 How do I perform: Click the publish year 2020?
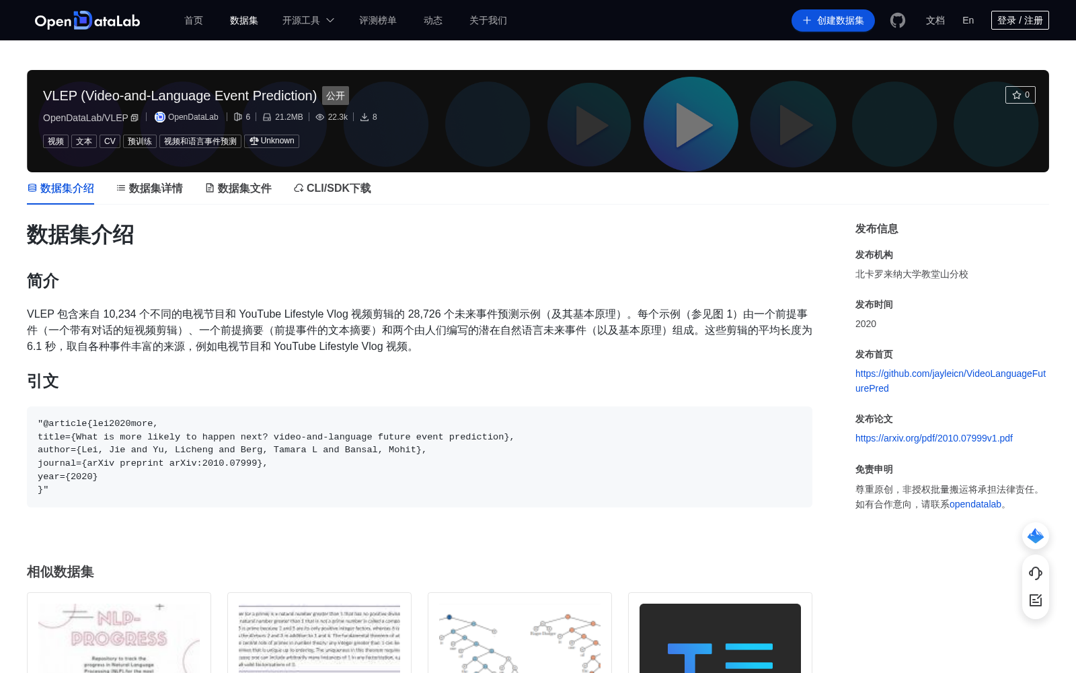[x=866, y=324]
